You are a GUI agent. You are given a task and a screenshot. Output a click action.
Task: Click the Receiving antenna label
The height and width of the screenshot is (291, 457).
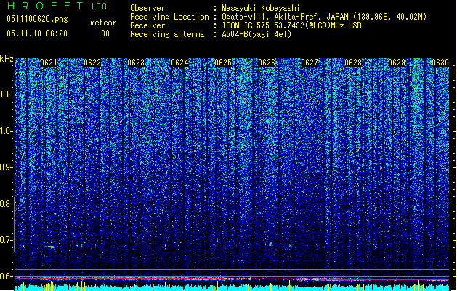[167, 34]
